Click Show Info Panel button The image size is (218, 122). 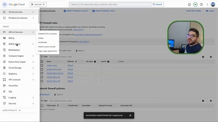[x=194, y=11]
